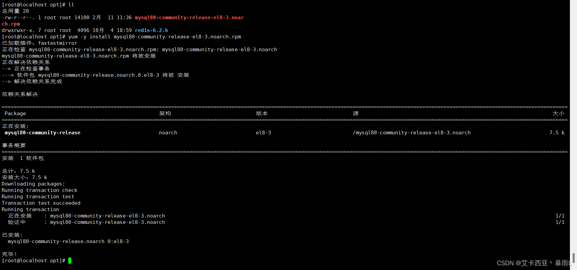The height and width of the screenshot is (270, 577).
Task: Click the '事务概要' heading
Action: (x=14, y=145)
